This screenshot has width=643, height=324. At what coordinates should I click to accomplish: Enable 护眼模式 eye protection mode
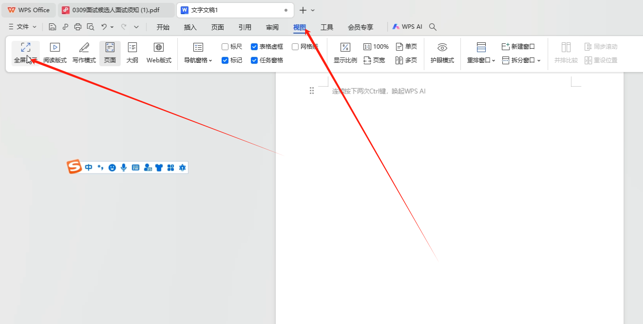(442, 53)
